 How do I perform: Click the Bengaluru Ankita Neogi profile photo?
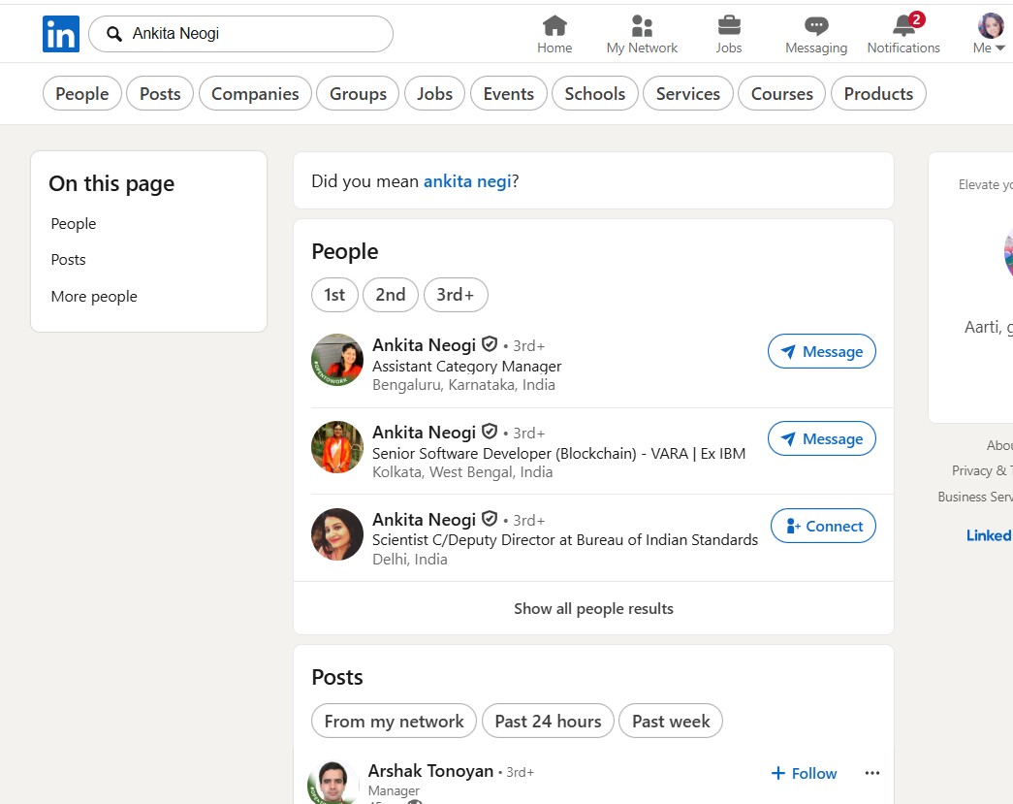coord(337,360)
